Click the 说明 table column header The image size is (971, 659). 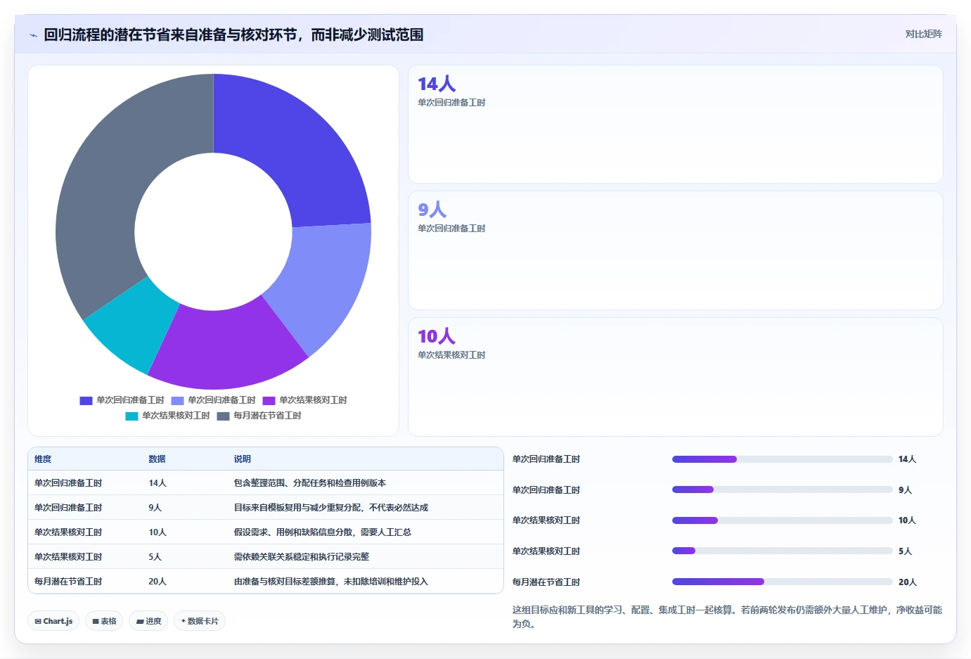coord(242,459)
